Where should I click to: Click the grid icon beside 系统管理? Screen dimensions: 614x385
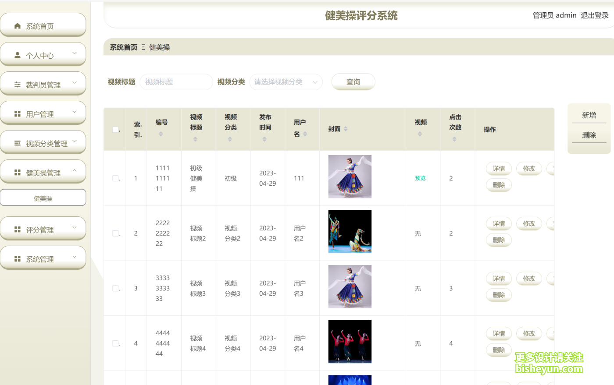pyautogui.click(x=18, y=259)
